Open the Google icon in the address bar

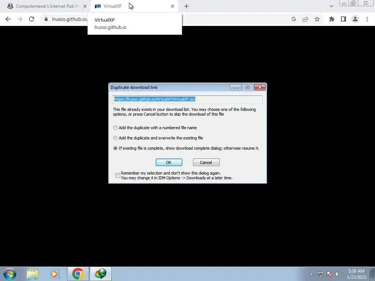pos(294,19)
